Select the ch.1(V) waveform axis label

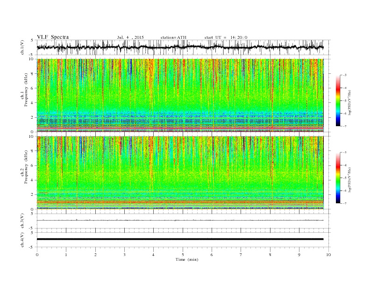[x=22, y=47]
